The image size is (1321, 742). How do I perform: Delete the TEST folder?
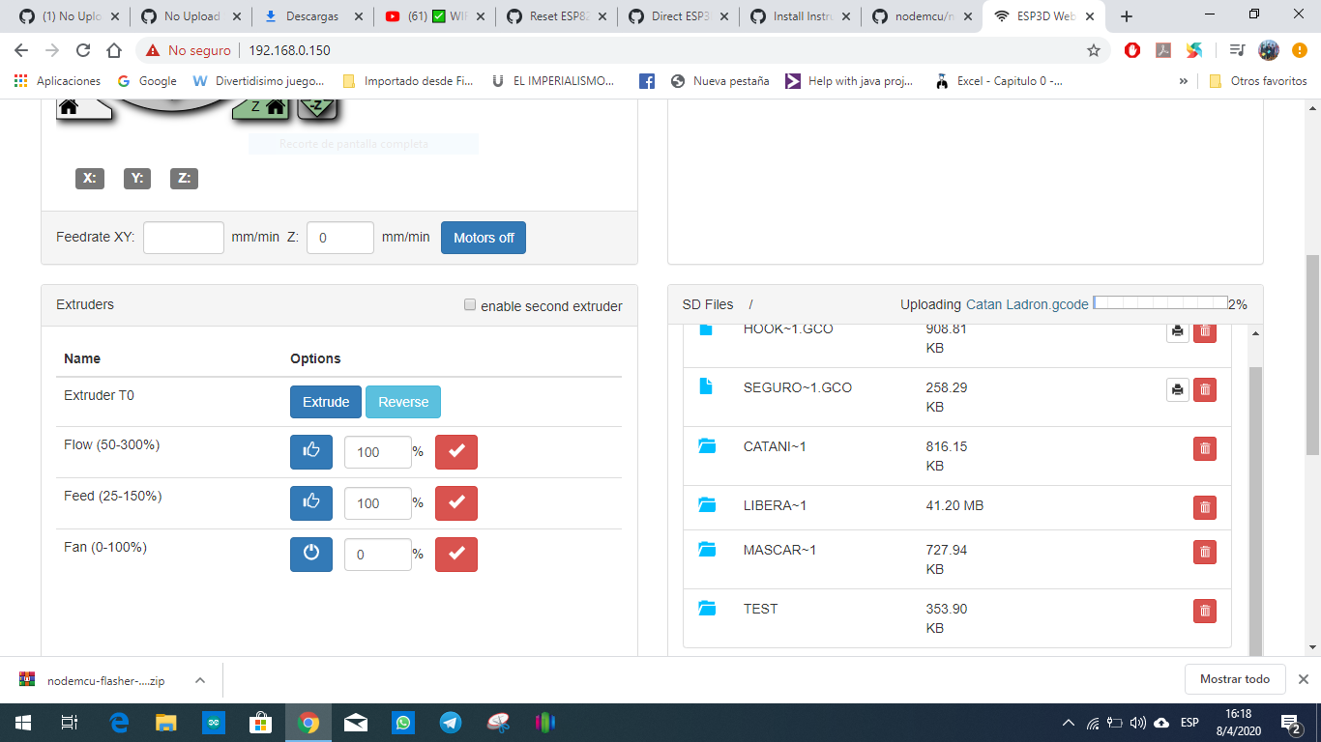tap(1205, 610)
